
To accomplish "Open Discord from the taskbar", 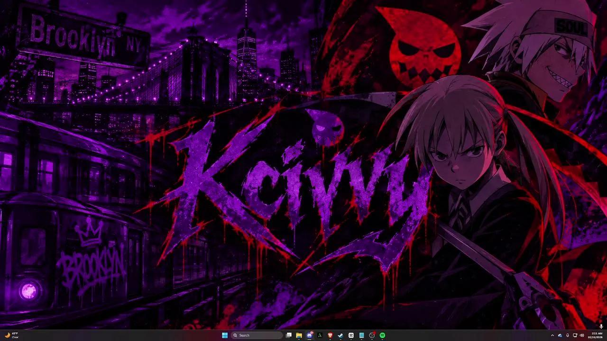I will tap(310, 335).
